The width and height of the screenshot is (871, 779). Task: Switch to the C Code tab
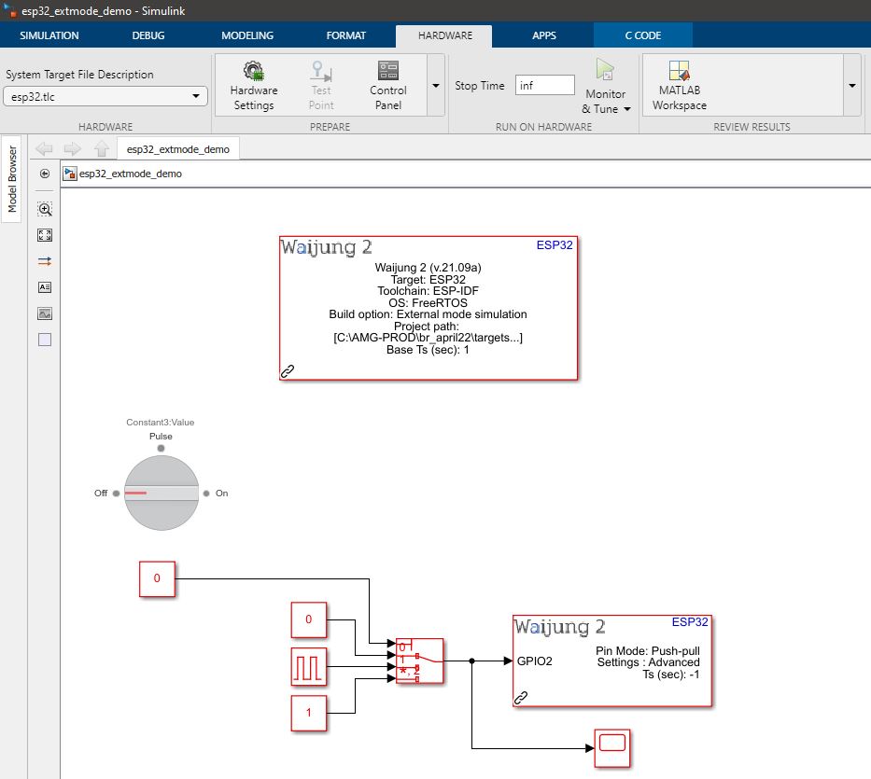click(642, 35)
